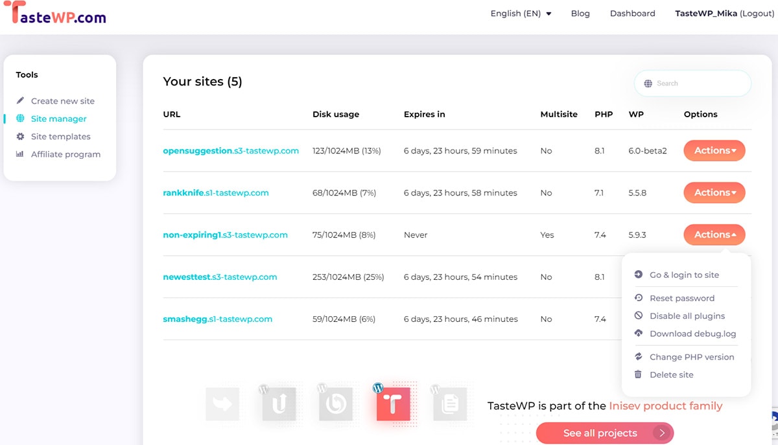Open Site manager in Tools sidebar
778x445 pixels.
[59, 119]
